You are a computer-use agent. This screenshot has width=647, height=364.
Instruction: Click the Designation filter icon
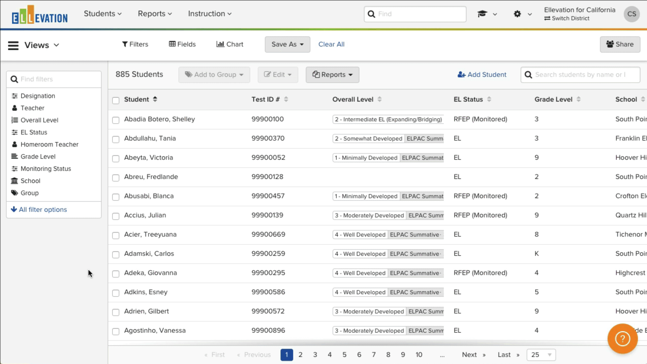(x=14, y=96)
